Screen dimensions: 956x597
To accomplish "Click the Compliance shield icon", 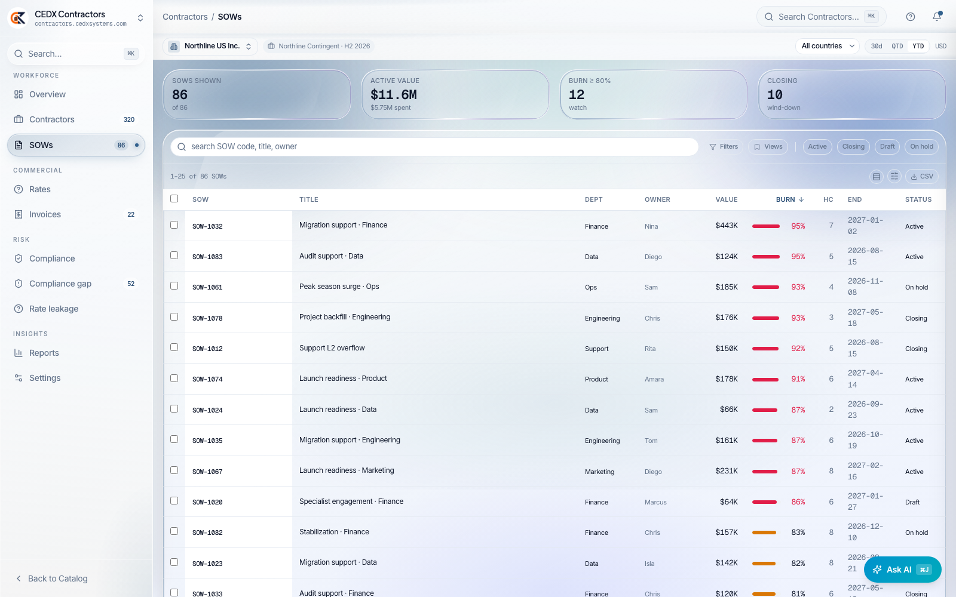I will point(19,259).
